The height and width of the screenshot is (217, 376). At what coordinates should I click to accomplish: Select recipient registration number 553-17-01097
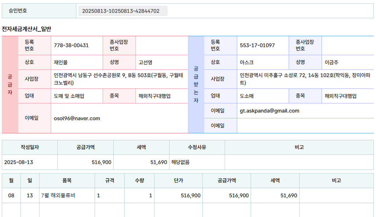[257, 45]
